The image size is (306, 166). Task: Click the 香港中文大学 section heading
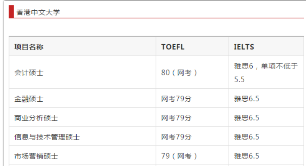pos(38,13)
